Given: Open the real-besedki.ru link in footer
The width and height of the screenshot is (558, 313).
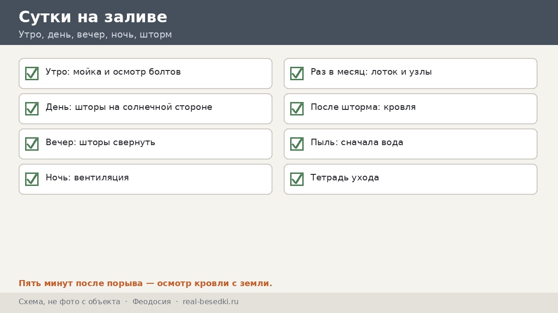Looking at the screenshot, I should coord(211,302).
